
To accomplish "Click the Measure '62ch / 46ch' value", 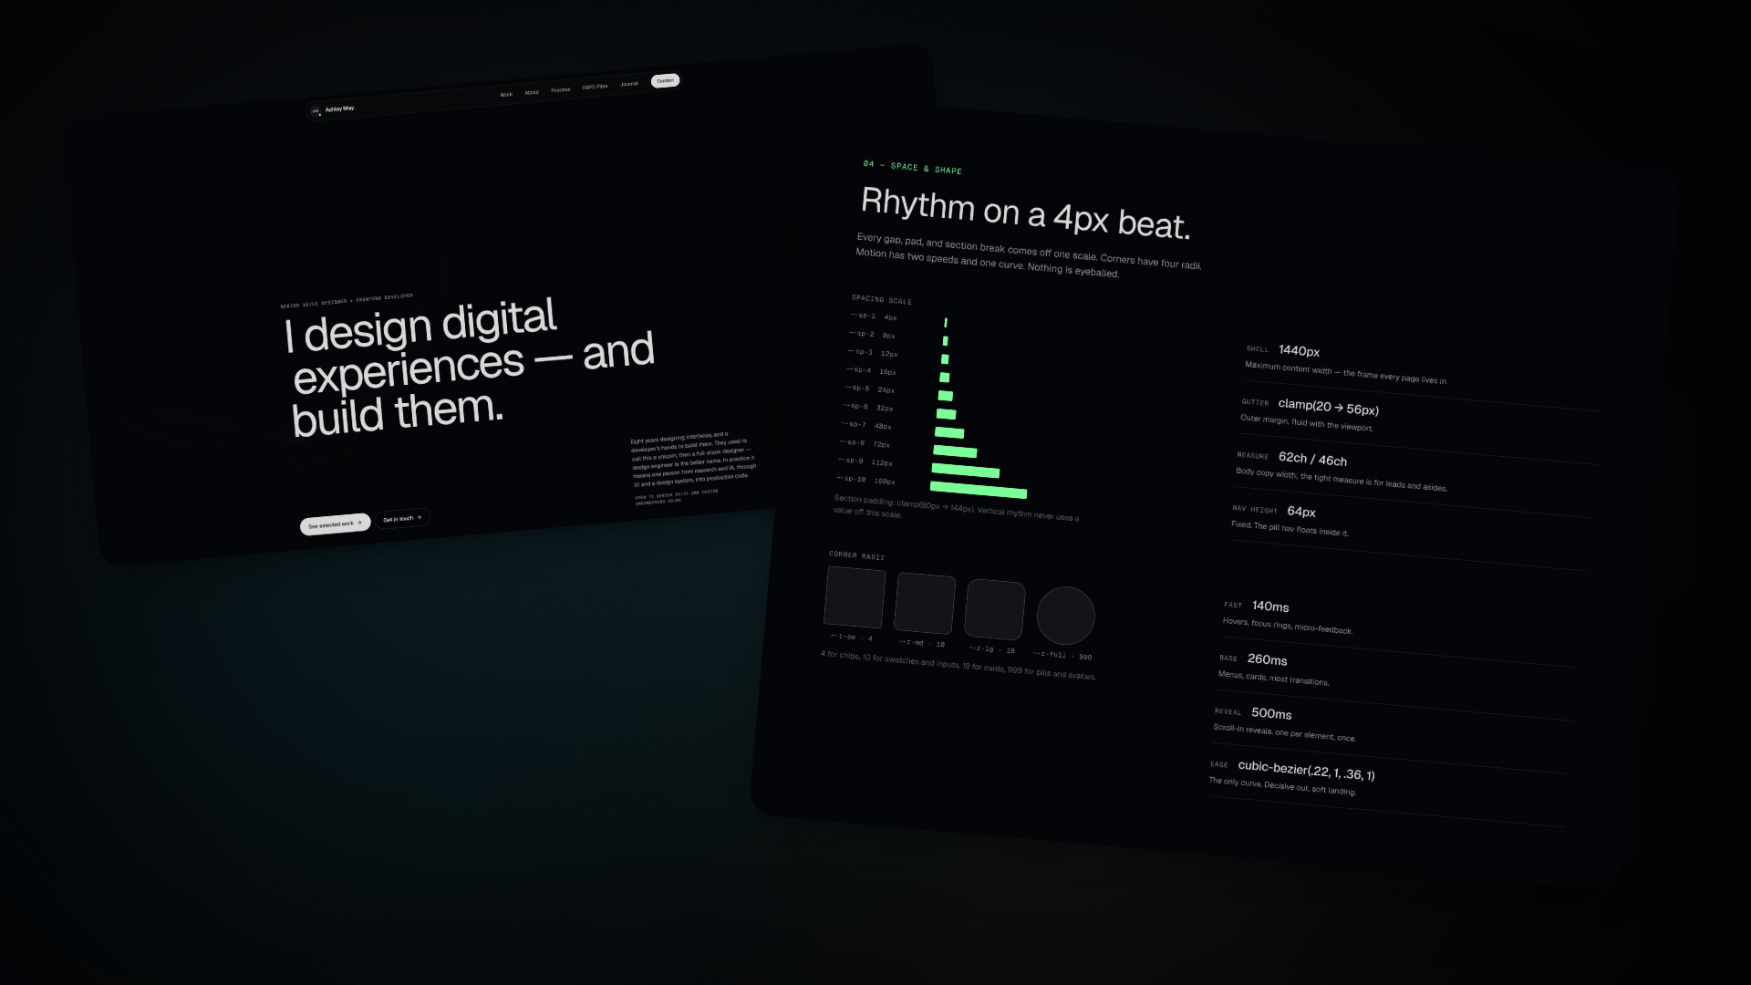I will point(1312,459).
